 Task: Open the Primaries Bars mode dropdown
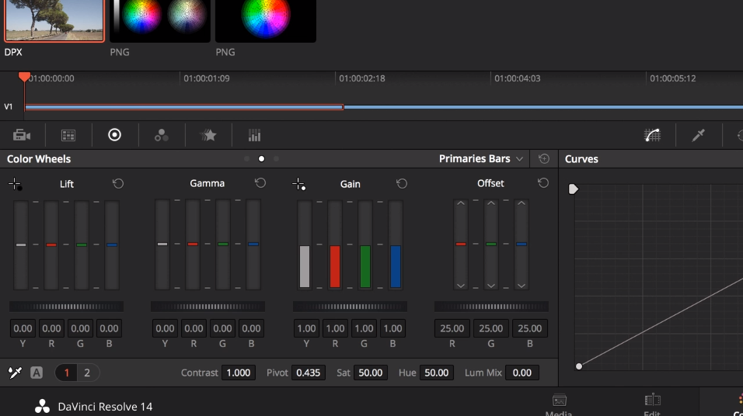(x=481, y=158)
